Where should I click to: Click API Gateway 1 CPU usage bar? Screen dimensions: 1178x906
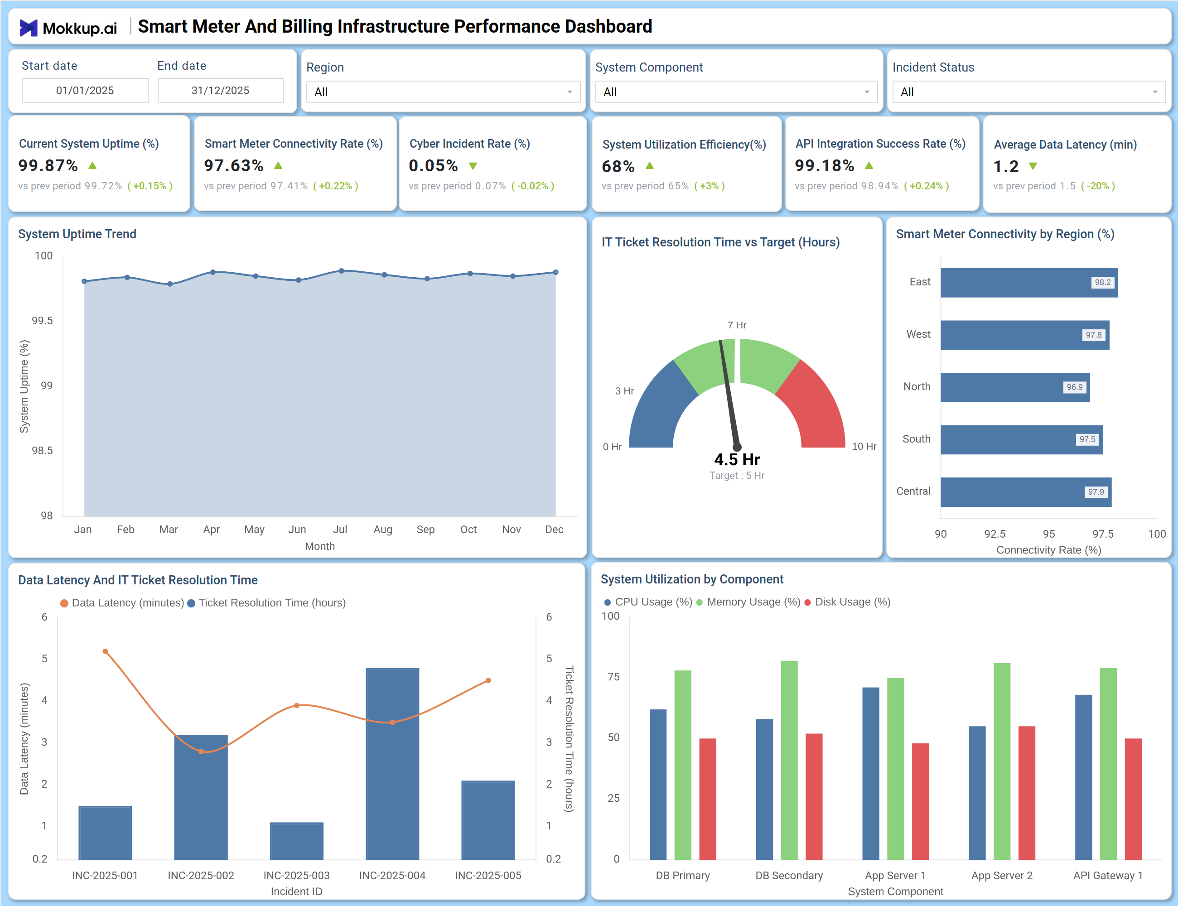click(1084, 777)
